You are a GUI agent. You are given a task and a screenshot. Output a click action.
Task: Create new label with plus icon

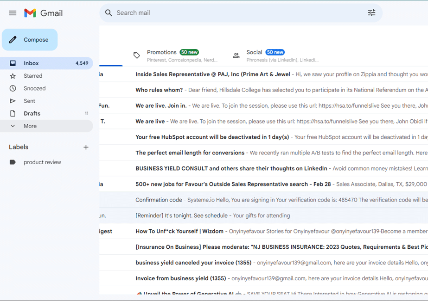tap(86, 147)
